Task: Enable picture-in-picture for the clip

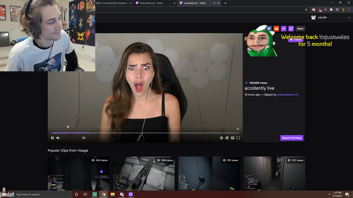Action: [233, 138]
